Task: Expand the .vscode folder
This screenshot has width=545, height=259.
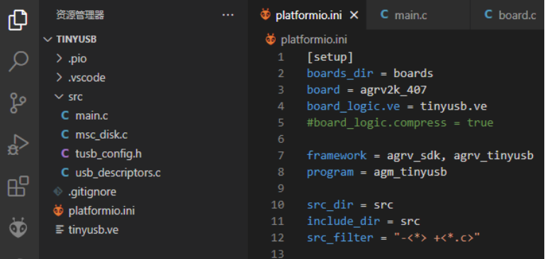Action: [59, 77]
